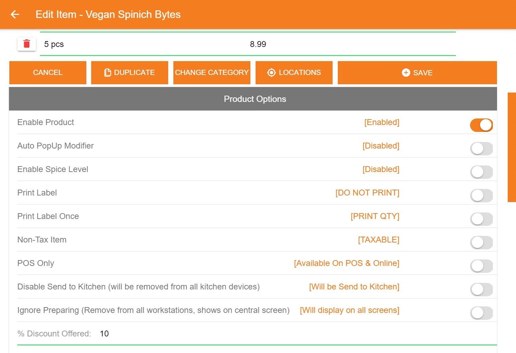Turn on Ignore Preparing toggle
The image size is (516, 353).
pos(481,313)
